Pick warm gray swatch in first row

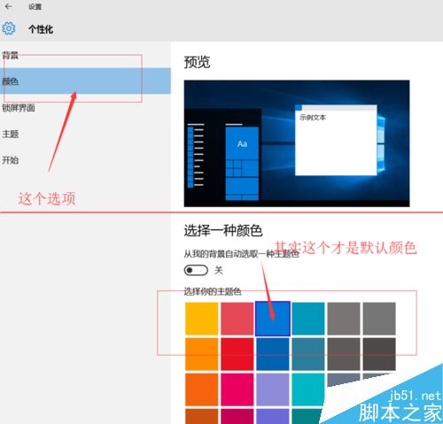(x=344, y=319)
